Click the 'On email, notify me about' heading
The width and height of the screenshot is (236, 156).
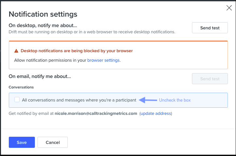point(40,76)
